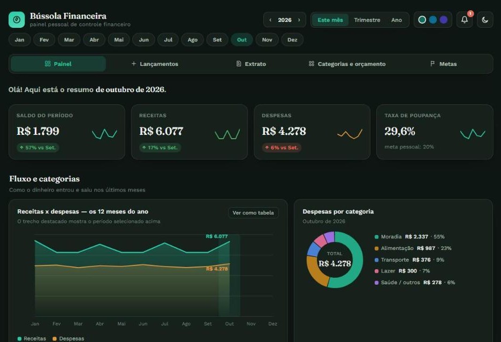Click Taxa de poupança sparkline
The image size is (501, 342).
(473, 134)
